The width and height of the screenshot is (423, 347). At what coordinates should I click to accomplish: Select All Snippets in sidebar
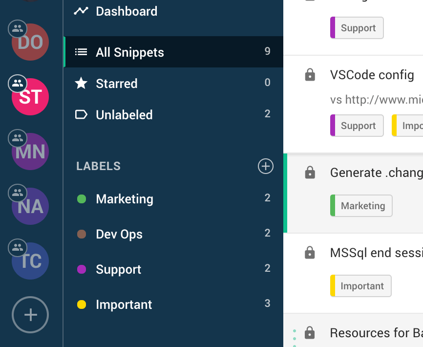129,52
